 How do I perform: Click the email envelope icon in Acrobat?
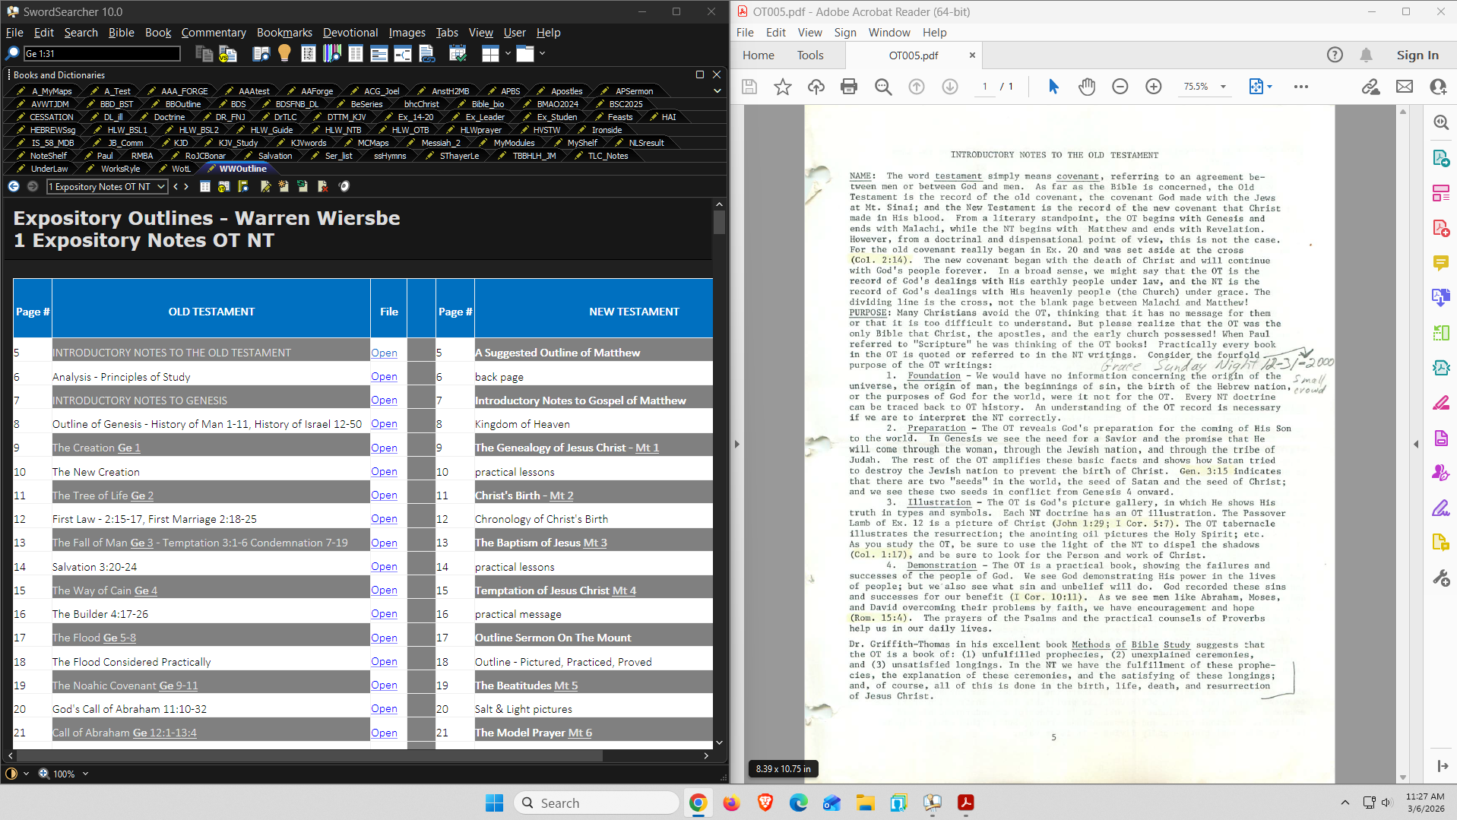(1405, 87)
